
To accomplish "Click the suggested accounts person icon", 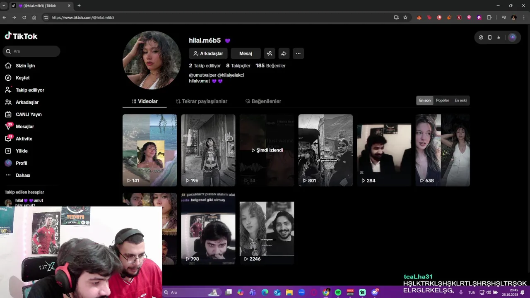I will (x=270, y=53).
